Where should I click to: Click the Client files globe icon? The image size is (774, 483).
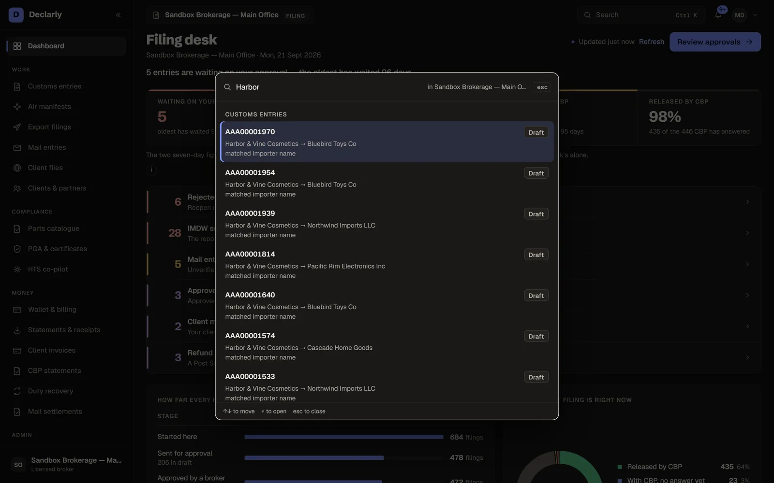click(x=17, y=168)
